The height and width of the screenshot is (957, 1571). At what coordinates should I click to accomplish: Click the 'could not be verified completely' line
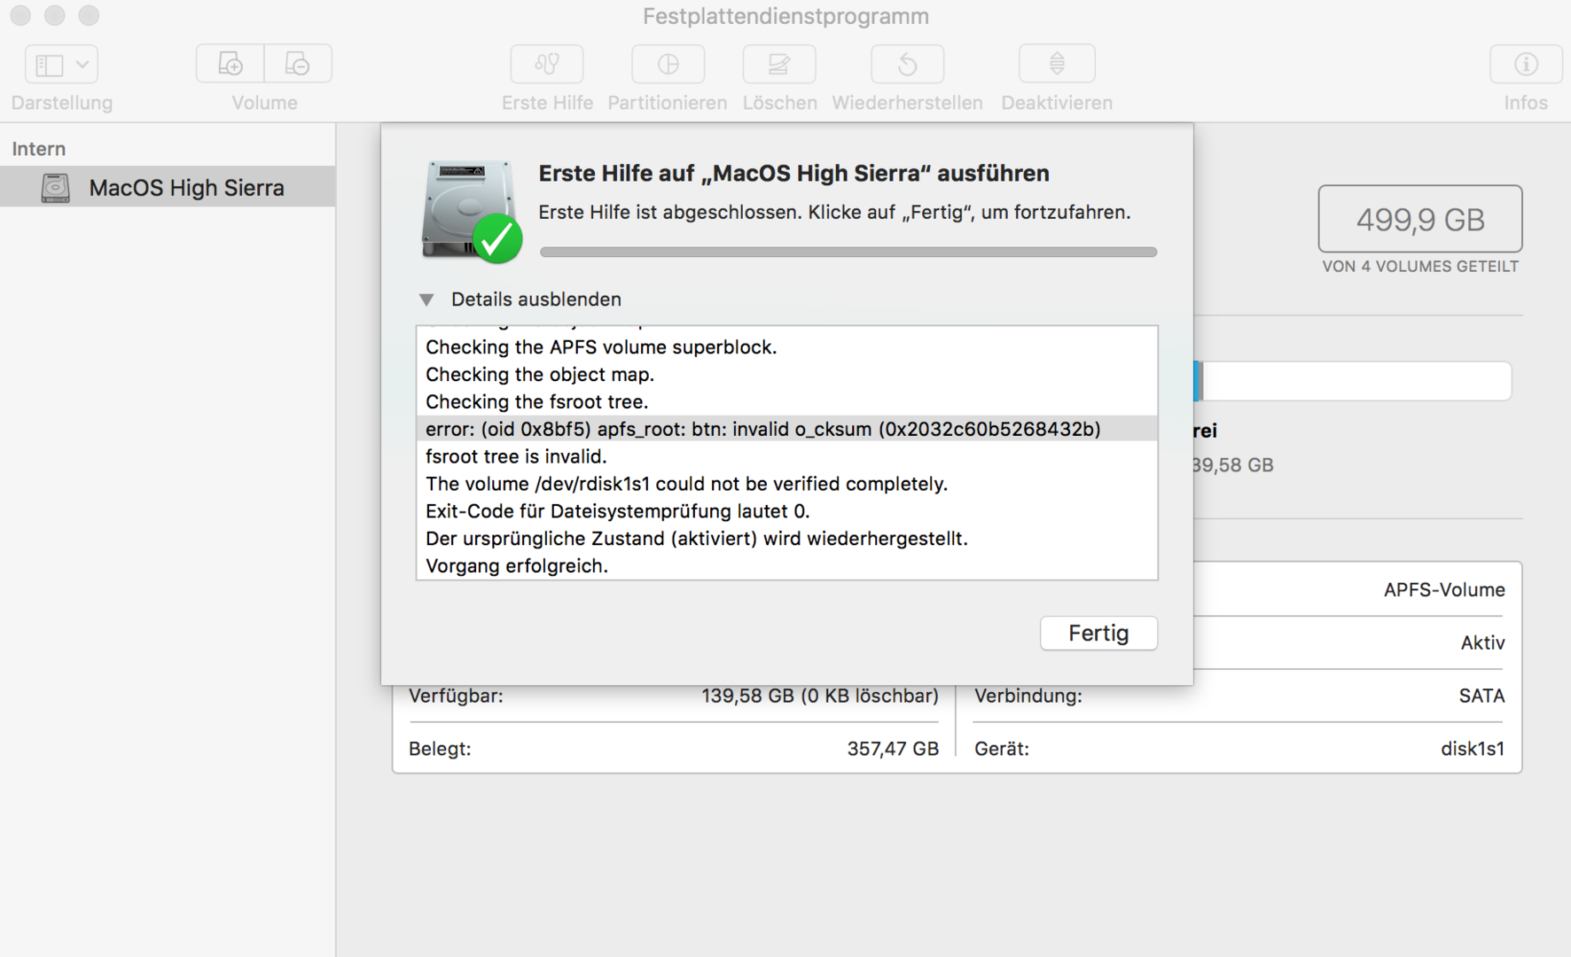[687, 484]
